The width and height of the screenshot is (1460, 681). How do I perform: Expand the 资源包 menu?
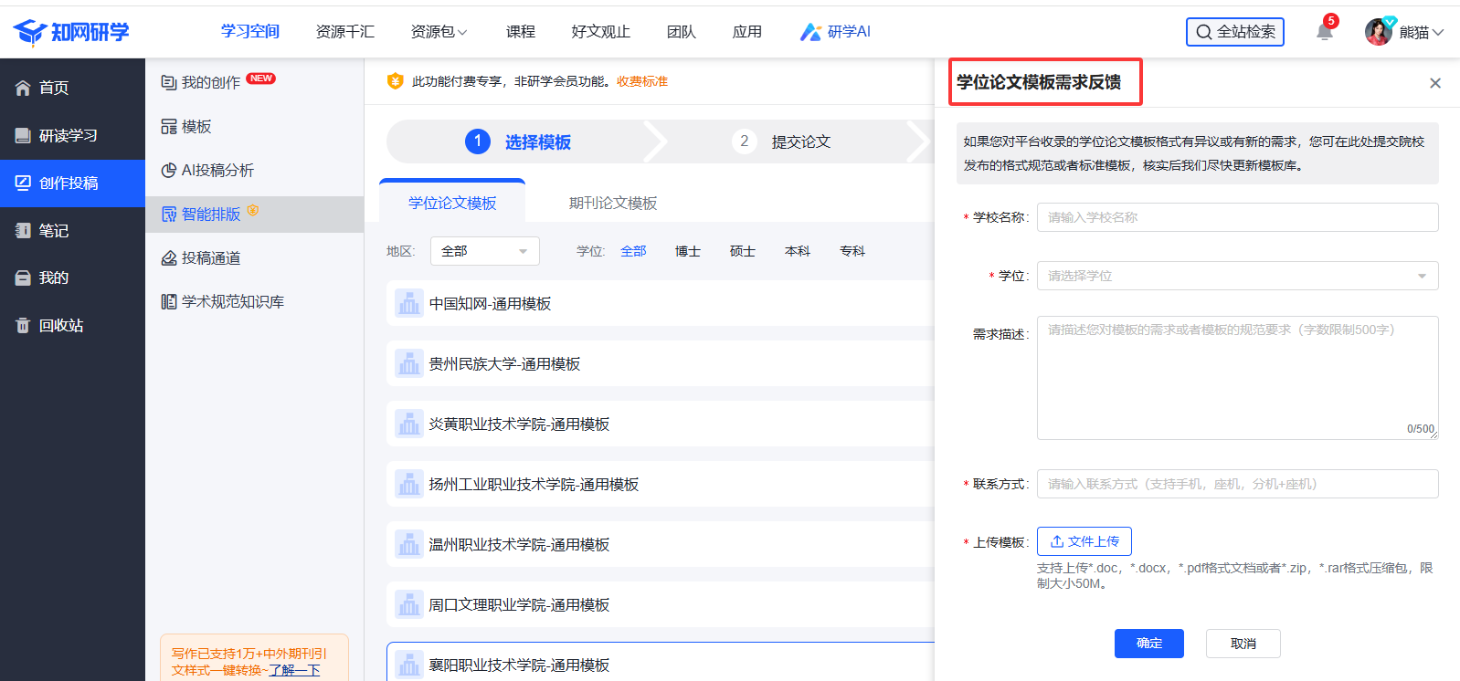click(x=439, y=32)
